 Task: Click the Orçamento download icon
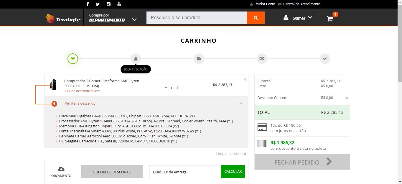pyautogui.click(x=61, y=169)
